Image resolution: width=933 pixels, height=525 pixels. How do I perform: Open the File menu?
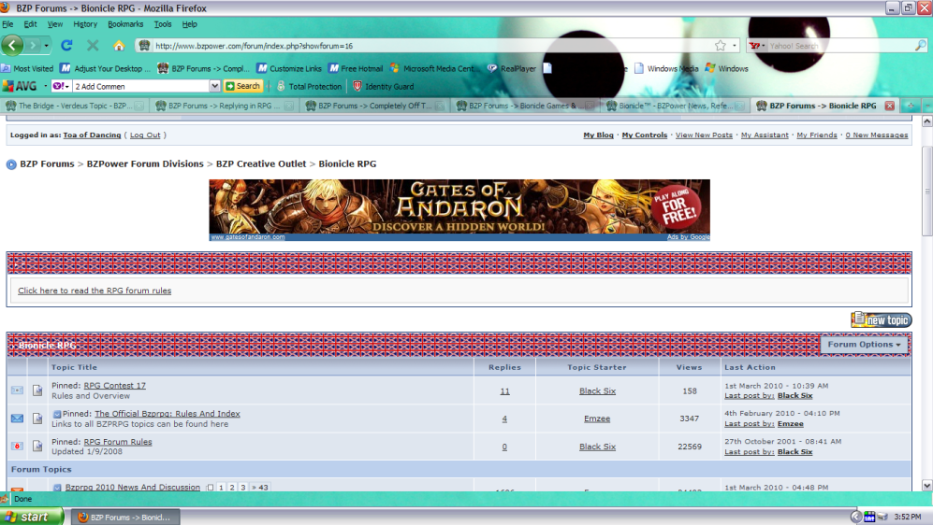coord(7,24)
